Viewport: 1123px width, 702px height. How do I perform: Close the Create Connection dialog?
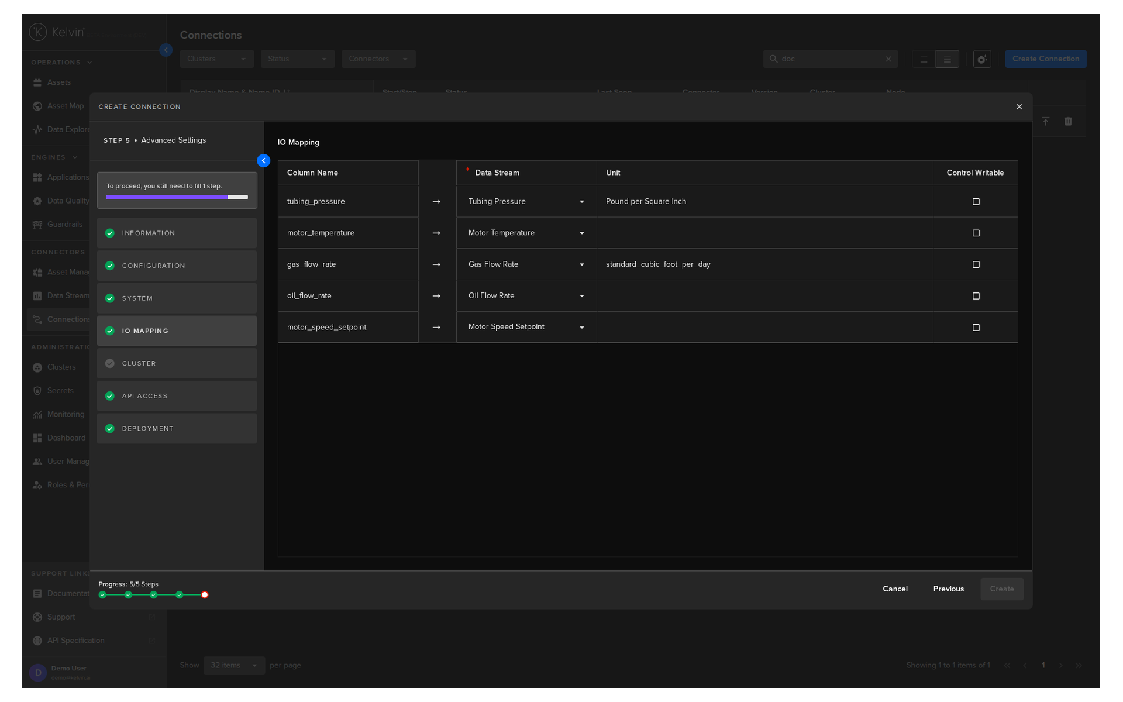(x=1019, y=106)
